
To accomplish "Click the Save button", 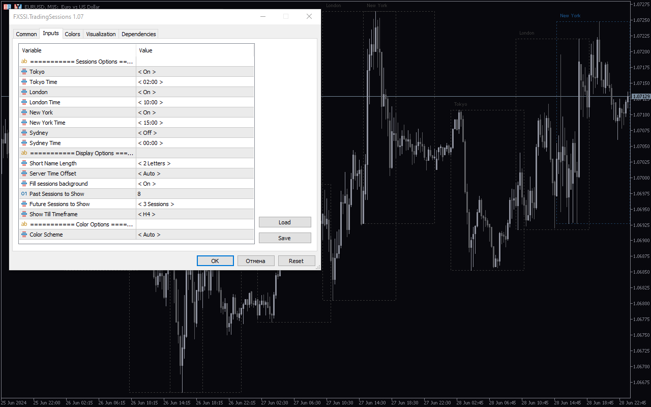I will (285, 238).
